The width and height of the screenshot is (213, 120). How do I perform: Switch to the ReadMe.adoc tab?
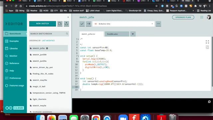(117, 34)
